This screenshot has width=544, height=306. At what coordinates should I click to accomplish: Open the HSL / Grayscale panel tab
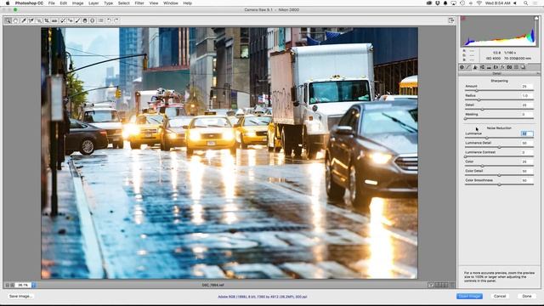(x=482, y=67)
